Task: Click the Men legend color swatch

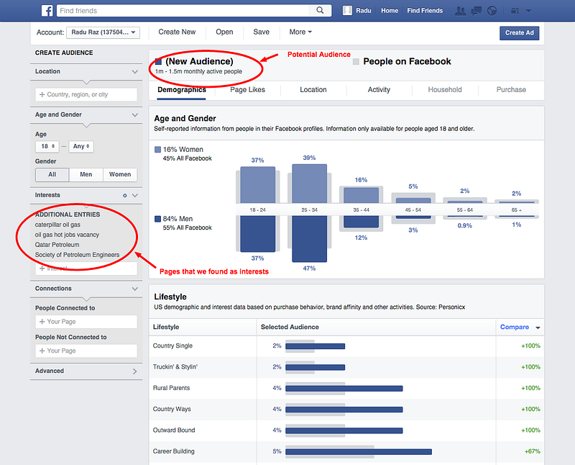Action: point(157,219)
